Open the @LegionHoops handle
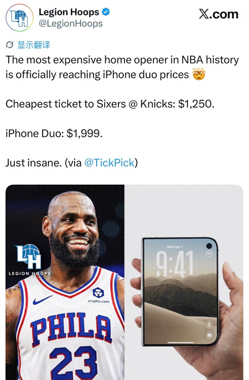The width and height of the screenshot is (249, 380). point(71,24)
